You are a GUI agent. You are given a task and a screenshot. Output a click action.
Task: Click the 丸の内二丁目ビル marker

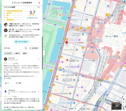77,50
